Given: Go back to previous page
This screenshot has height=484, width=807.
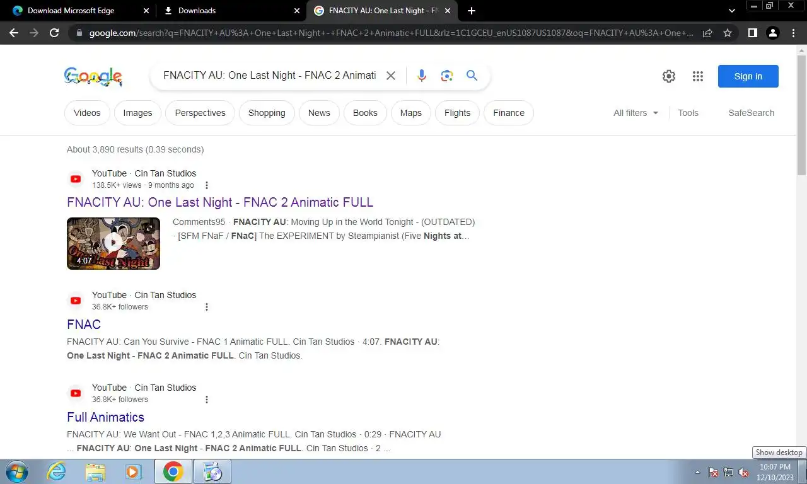Looking at the screenshot, I should (14, 33).
